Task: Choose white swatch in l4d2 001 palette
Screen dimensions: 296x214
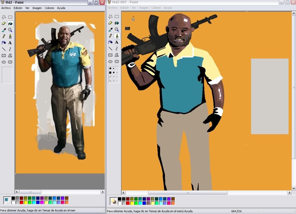Action: tap(119, 203)
